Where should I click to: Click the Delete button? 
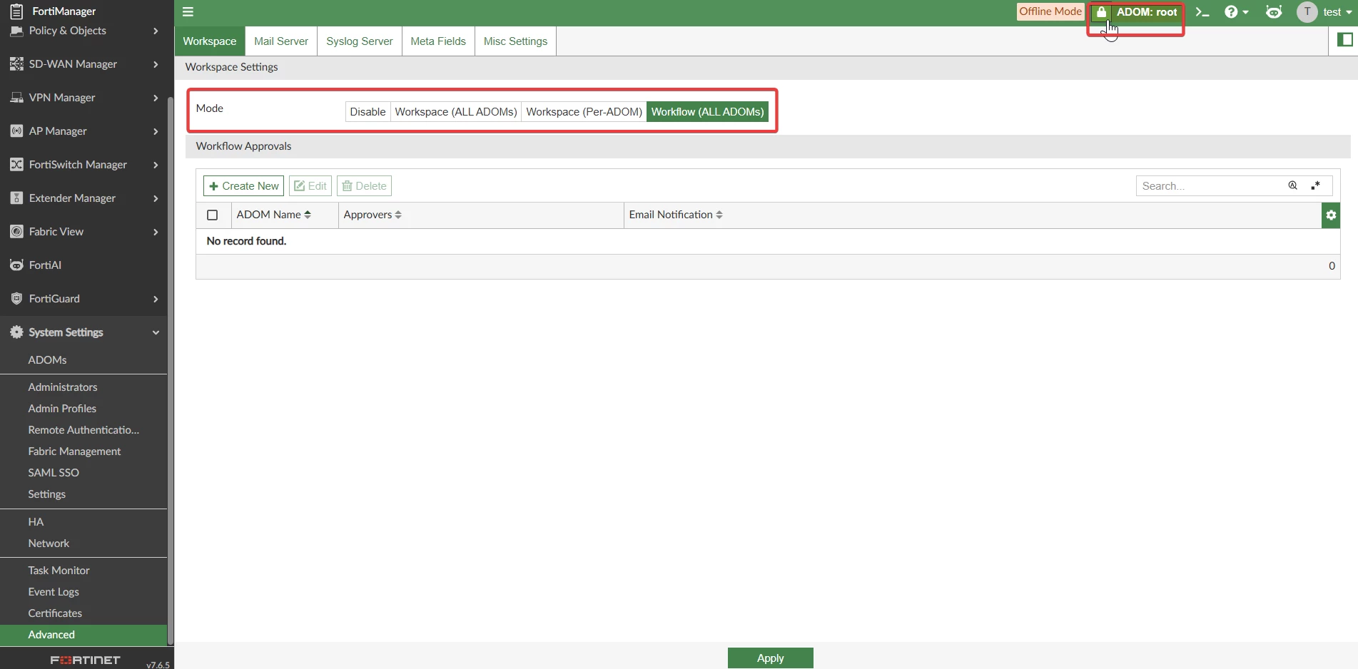pos(364,186)
